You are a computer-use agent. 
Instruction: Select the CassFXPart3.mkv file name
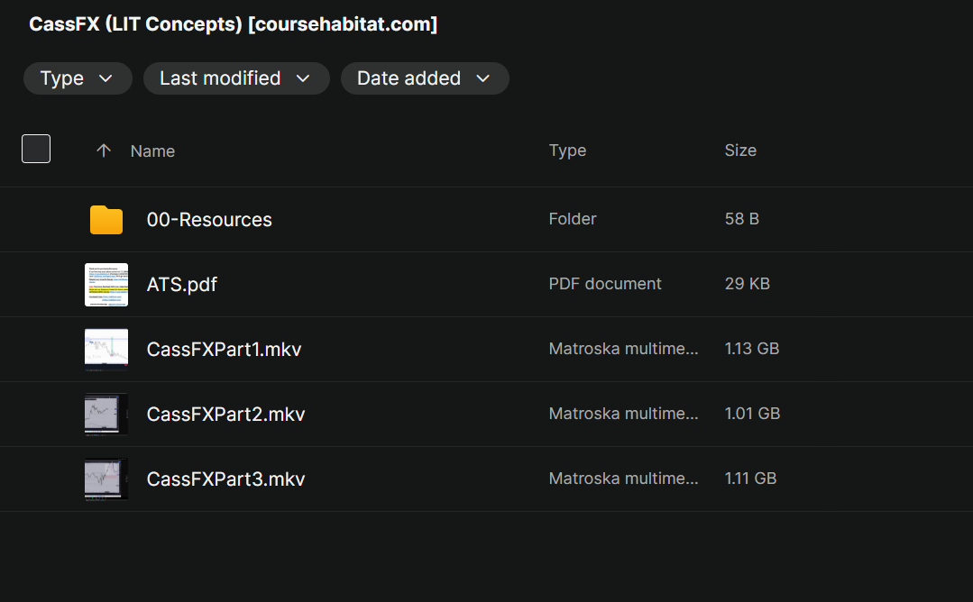point(225,479)
